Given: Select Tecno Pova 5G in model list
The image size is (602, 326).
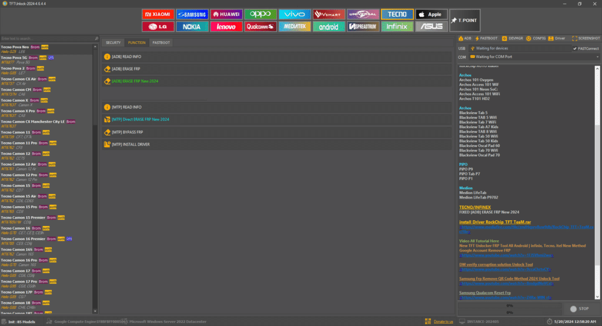Looking at the screenshot, I should [x=46, y=60].
